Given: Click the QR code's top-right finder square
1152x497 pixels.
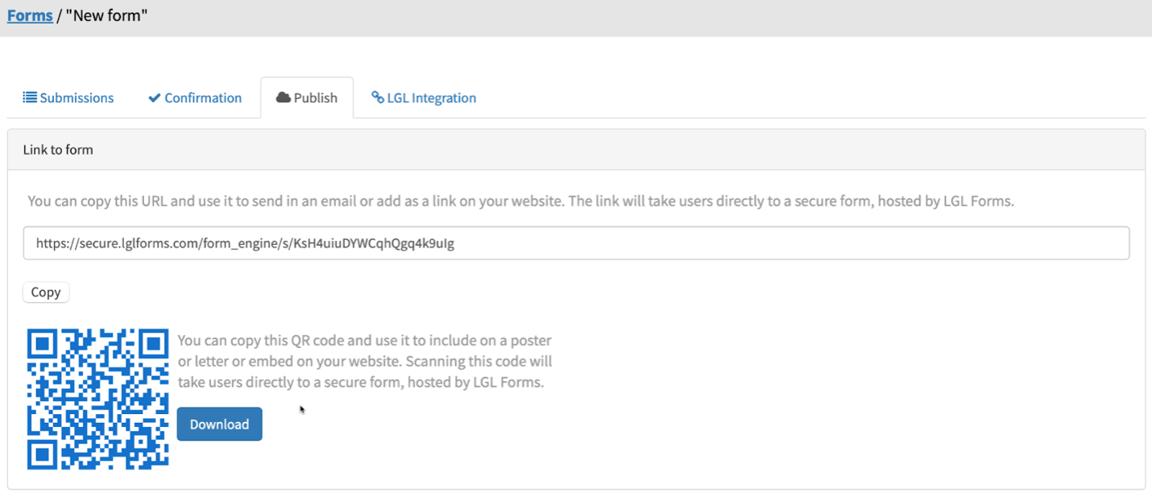Looking at the screenshot, I should (152, 345).
